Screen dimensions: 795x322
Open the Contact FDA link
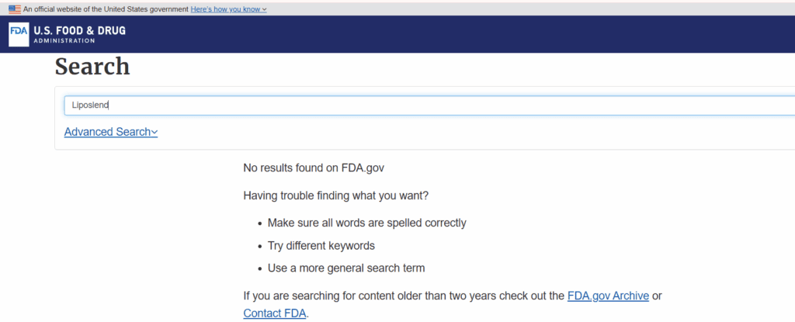pos(275,313)
